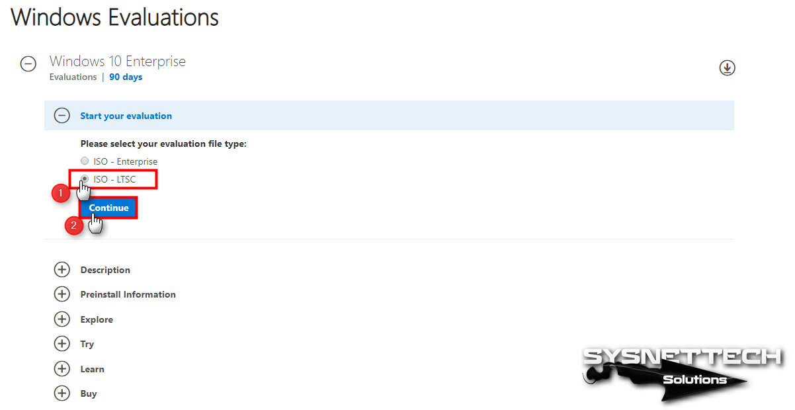Collapse the Start your evaluation panel
795x410 pixels.
pyautogui.click(x=62, y=116)
